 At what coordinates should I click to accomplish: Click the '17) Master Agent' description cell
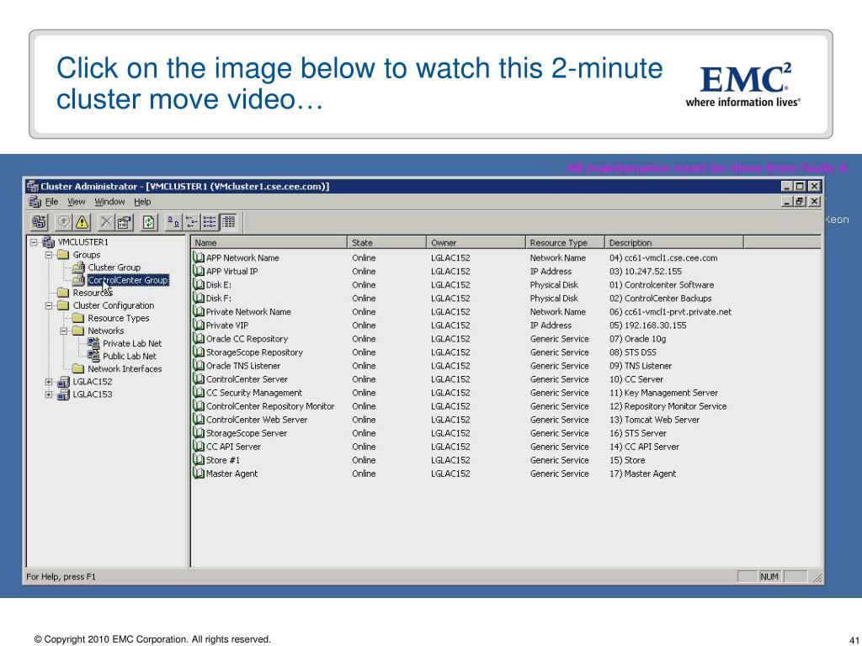point(642,473)
